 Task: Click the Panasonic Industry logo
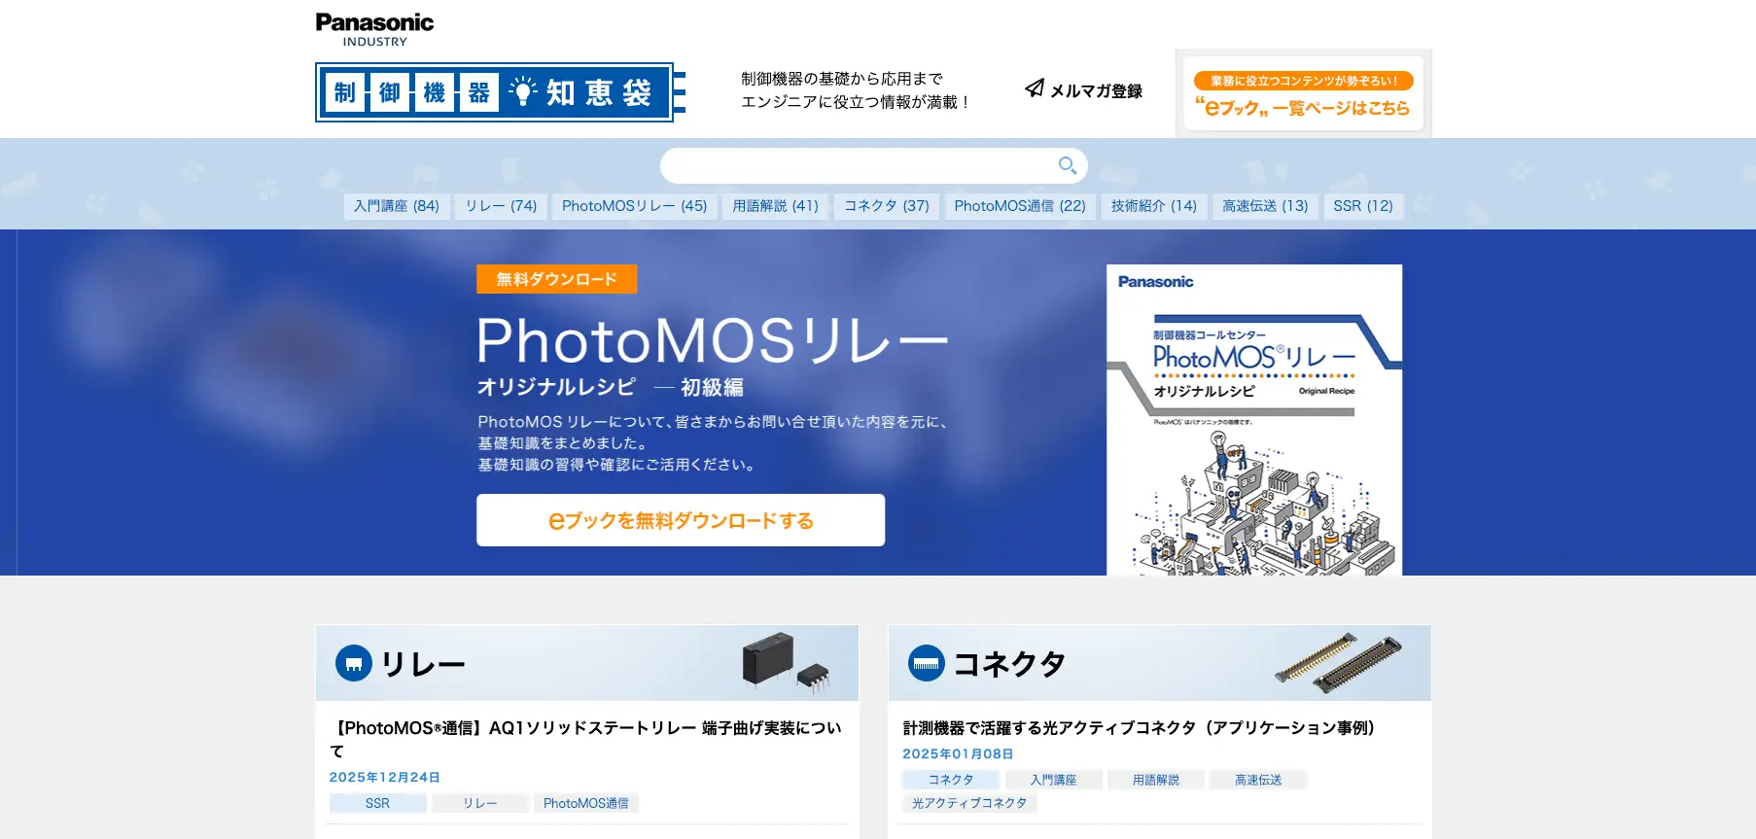374,29
